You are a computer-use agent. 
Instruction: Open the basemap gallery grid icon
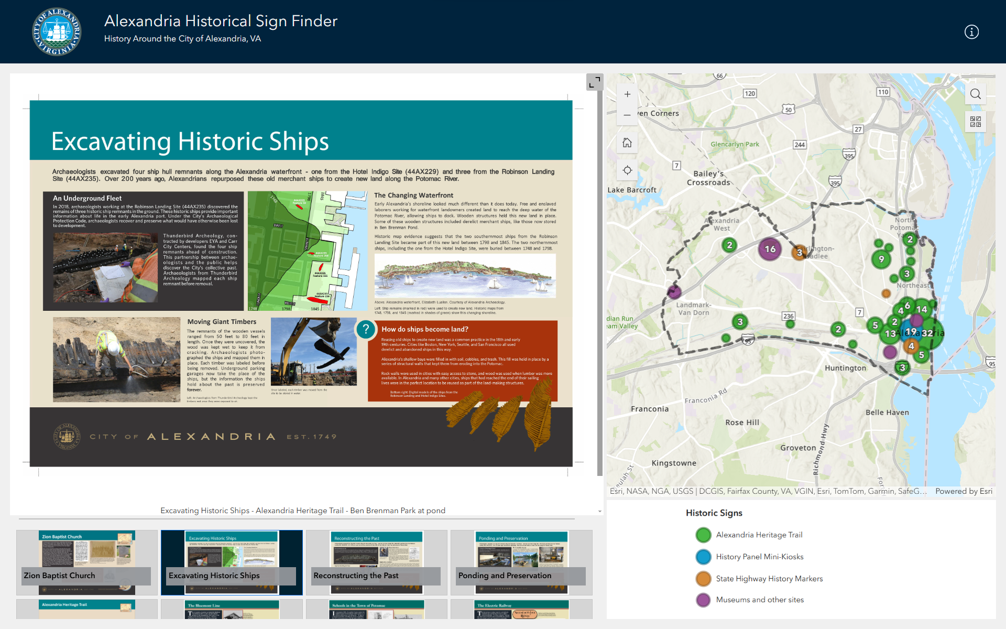tap(975, 122)
